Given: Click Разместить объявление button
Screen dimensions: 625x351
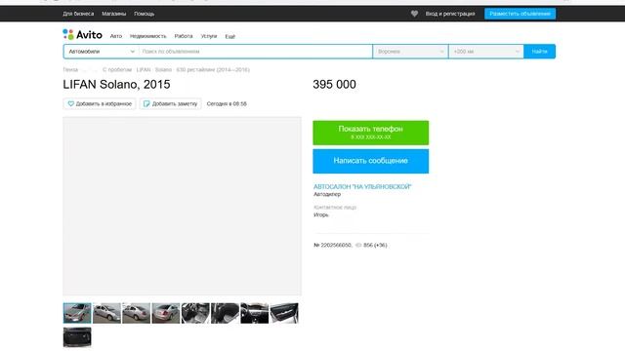Looking at the screenshot, I should click(x=520, y=14).
